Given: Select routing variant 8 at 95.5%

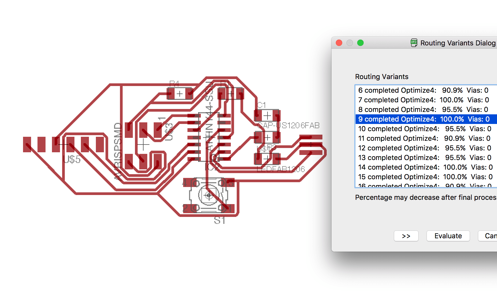Looking at the screenshot, I should click(x=426, y=110).
